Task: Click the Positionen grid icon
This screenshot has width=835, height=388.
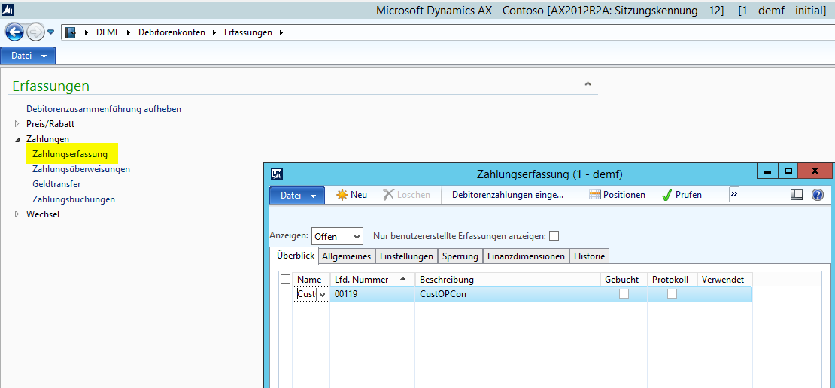Action: [595, 195]
